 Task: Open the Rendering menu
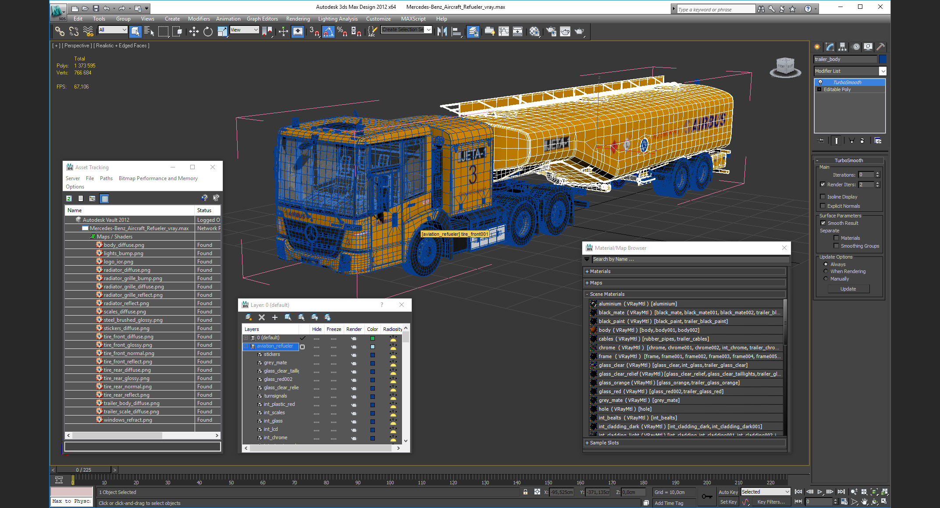[x=298, y=19]
